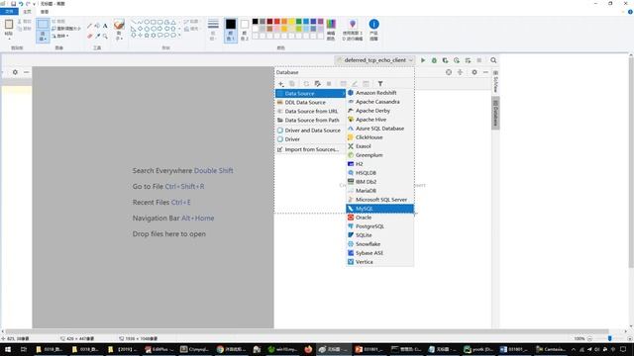Click Import from Sources entry
The width and height of the screenshot is (634, 356).
310,149
